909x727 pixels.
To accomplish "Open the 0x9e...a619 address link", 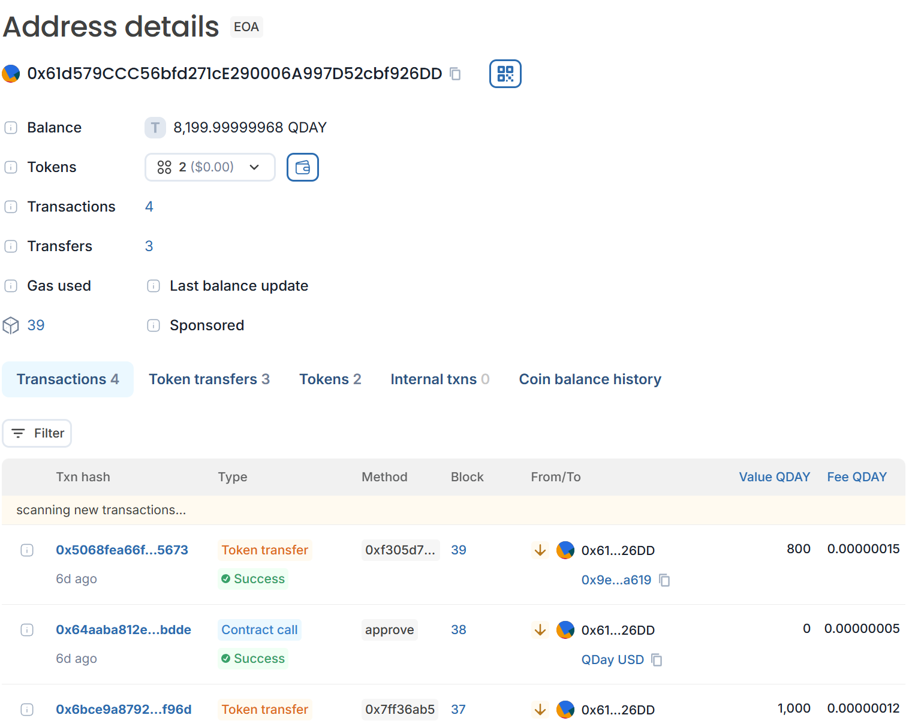I will (x=616, y=580).
